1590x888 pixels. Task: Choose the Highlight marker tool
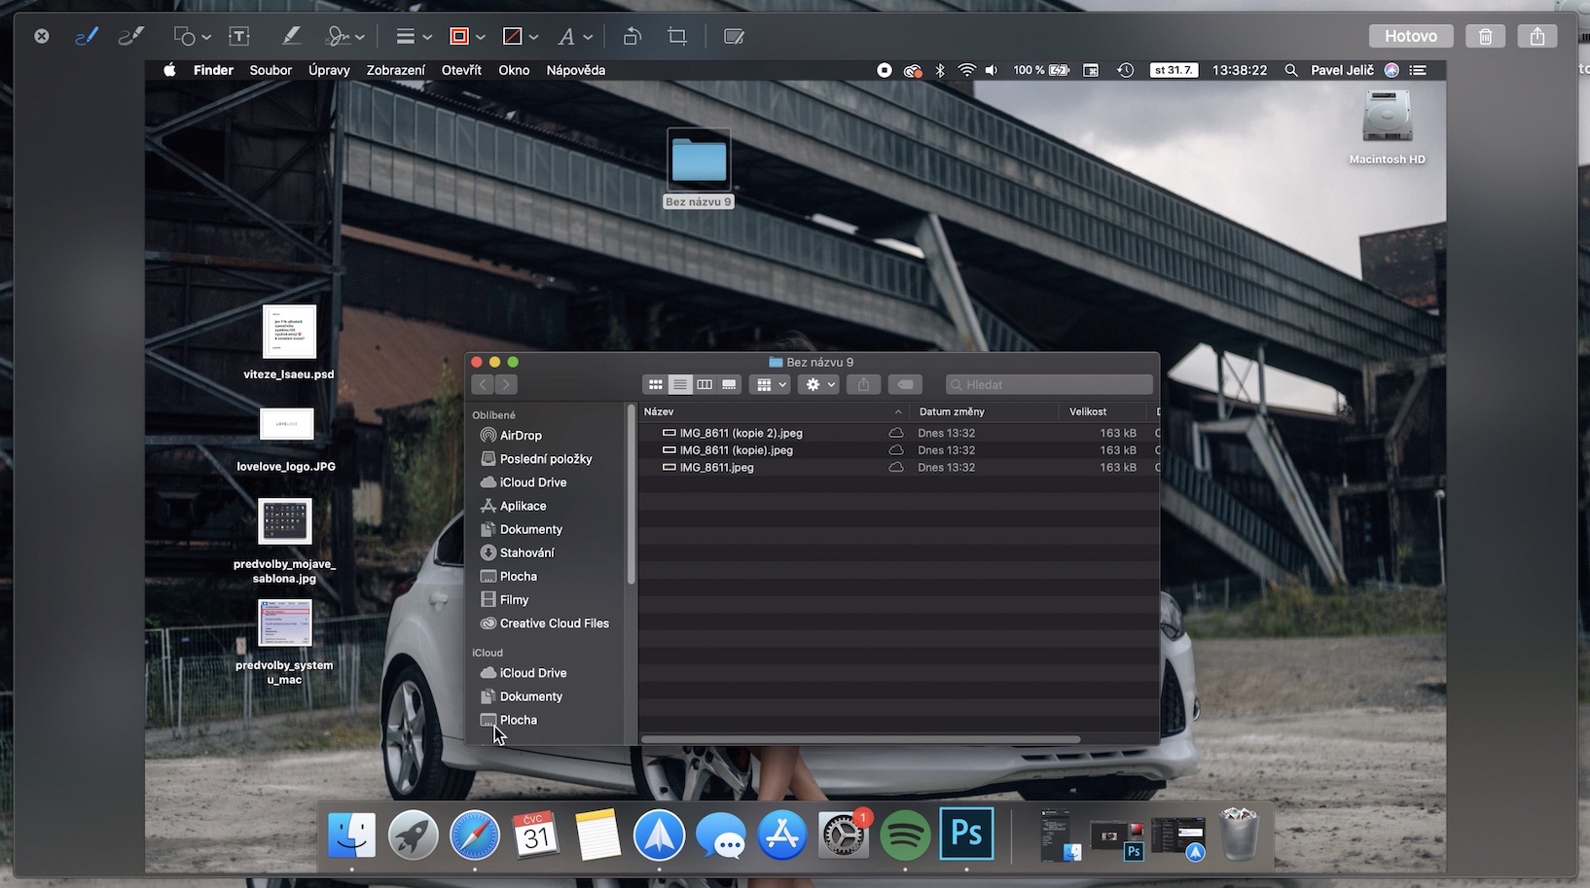click(x=290, y=36)
